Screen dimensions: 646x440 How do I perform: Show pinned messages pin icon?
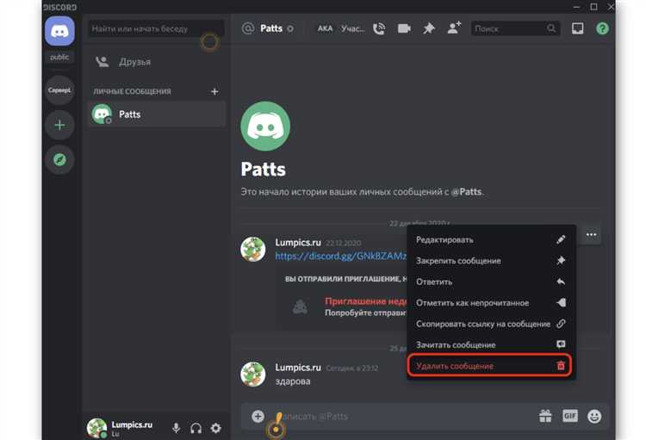pyautogui.click(x=429, y=28)
